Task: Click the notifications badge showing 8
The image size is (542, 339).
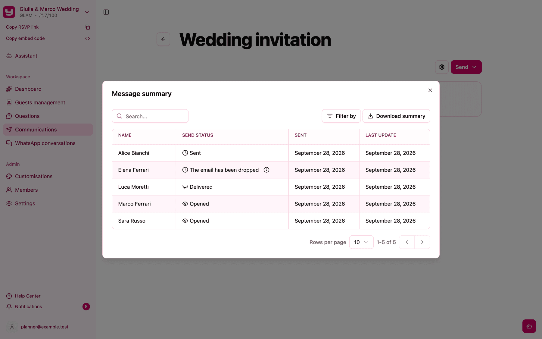Action: pos(86,306)
